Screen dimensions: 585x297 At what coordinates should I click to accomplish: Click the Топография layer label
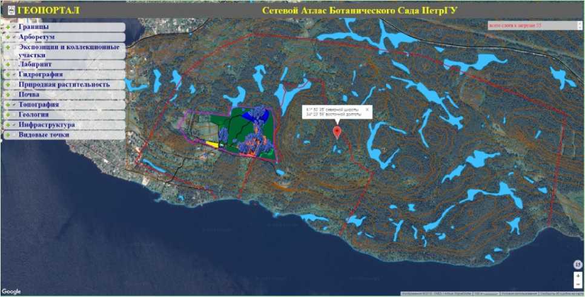[39, 105]
